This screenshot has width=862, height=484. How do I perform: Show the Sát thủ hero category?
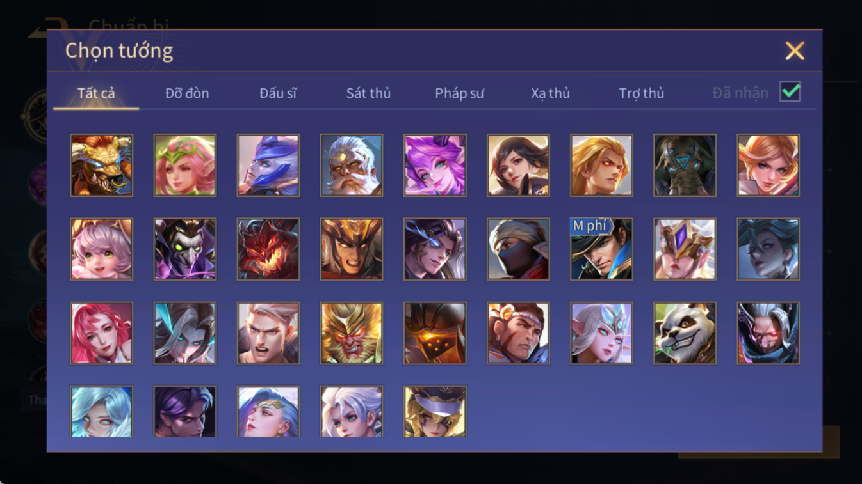point(368,93)
